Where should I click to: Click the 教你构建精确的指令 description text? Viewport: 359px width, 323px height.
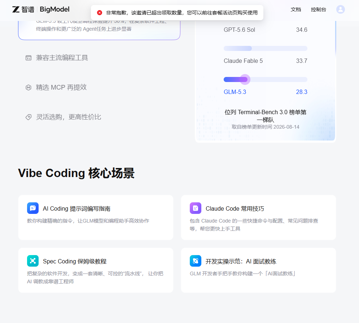[x=88, y=221]
